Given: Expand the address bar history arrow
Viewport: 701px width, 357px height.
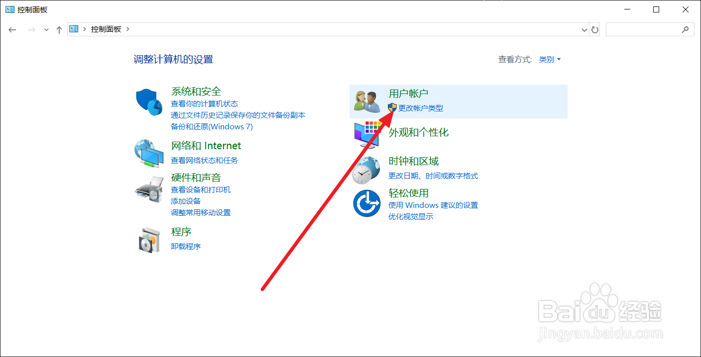Looking at the screenshot, I should (584, 29).
